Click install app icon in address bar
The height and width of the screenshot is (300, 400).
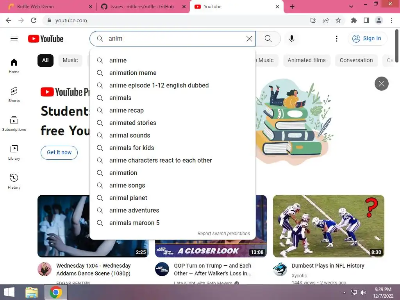[x=313, y=20]
